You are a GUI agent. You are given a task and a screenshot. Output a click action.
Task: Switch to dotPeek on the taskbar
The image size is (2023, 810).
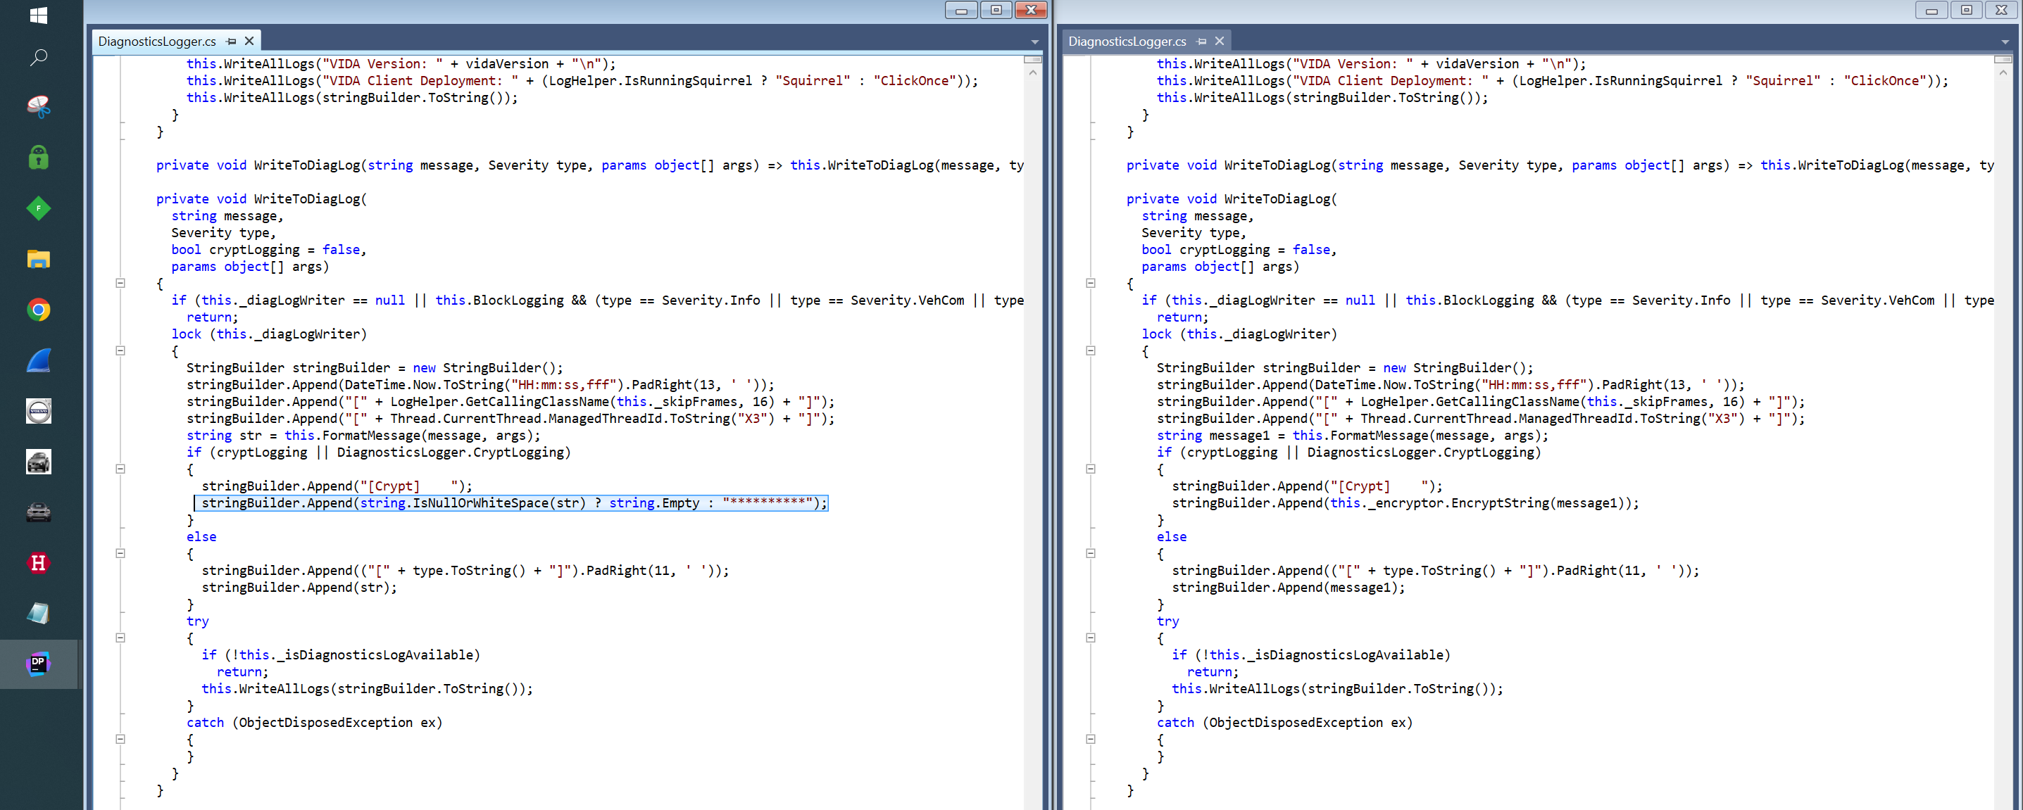point(38,664)
